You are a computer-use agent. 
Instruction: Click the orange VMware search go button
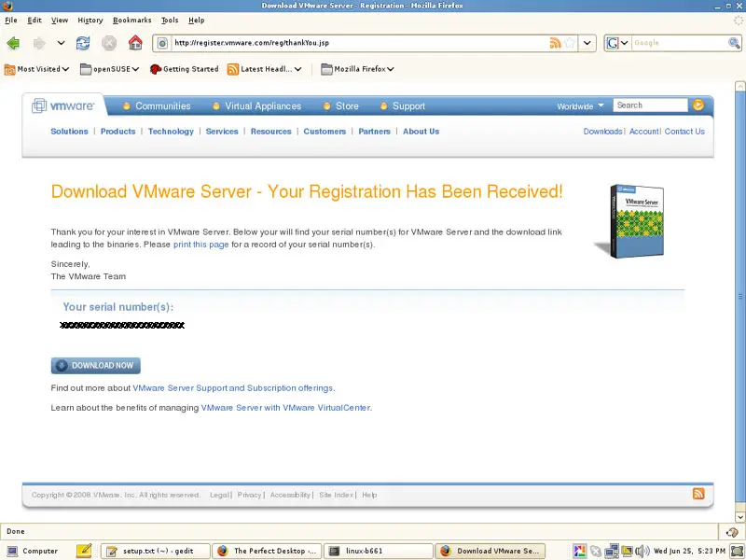[698, 105]
